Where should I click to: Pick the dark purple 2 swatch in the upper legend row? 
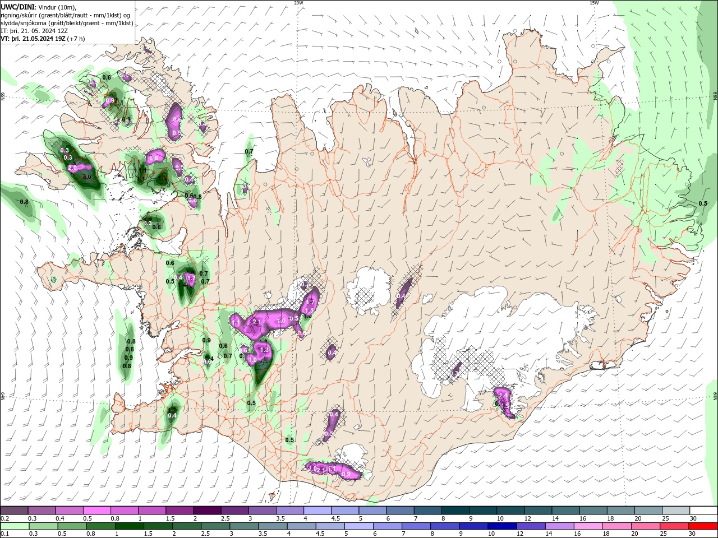tap(207, 511)
